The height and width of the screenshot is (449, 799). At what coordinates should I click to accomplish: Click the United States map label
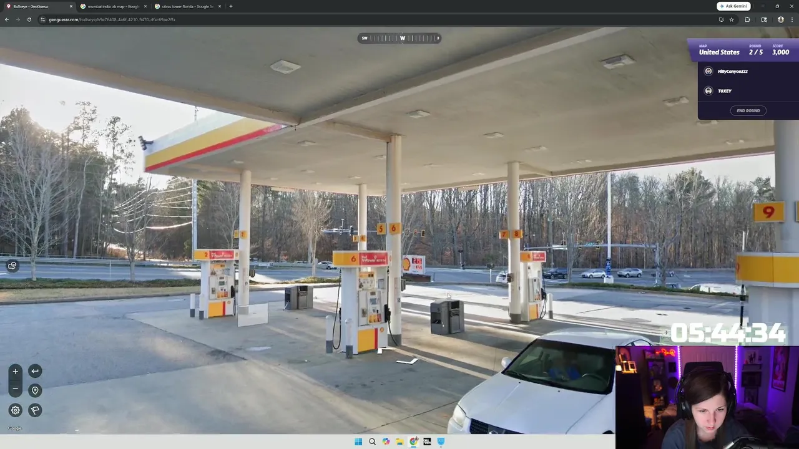click(x=719, y=52)
